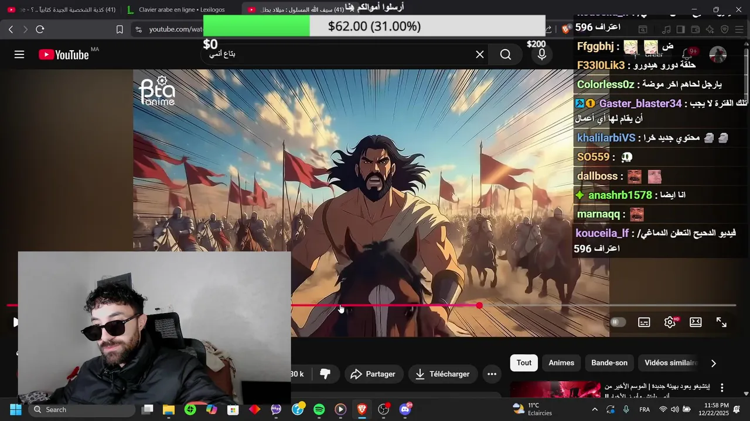This screenshot has height=421, width=750.
Task: Open Microsoft Store from the taskbar
Action: tap(233, 409)
